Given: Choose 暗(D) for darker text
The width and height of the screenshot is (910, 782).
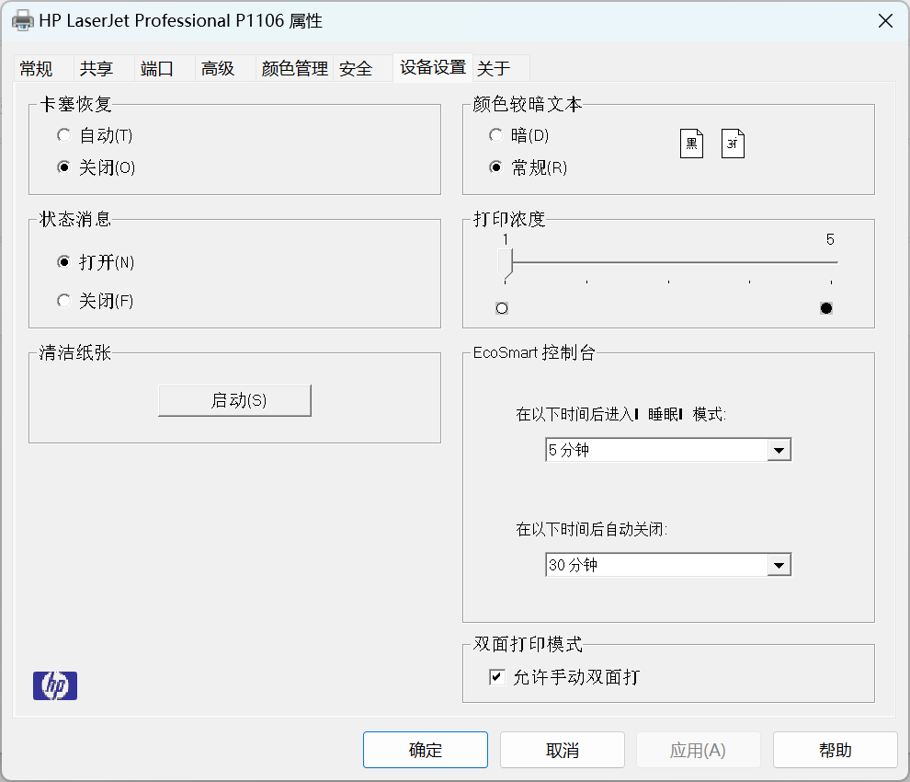Looking at the screenshot, I should tap(496, 135).
